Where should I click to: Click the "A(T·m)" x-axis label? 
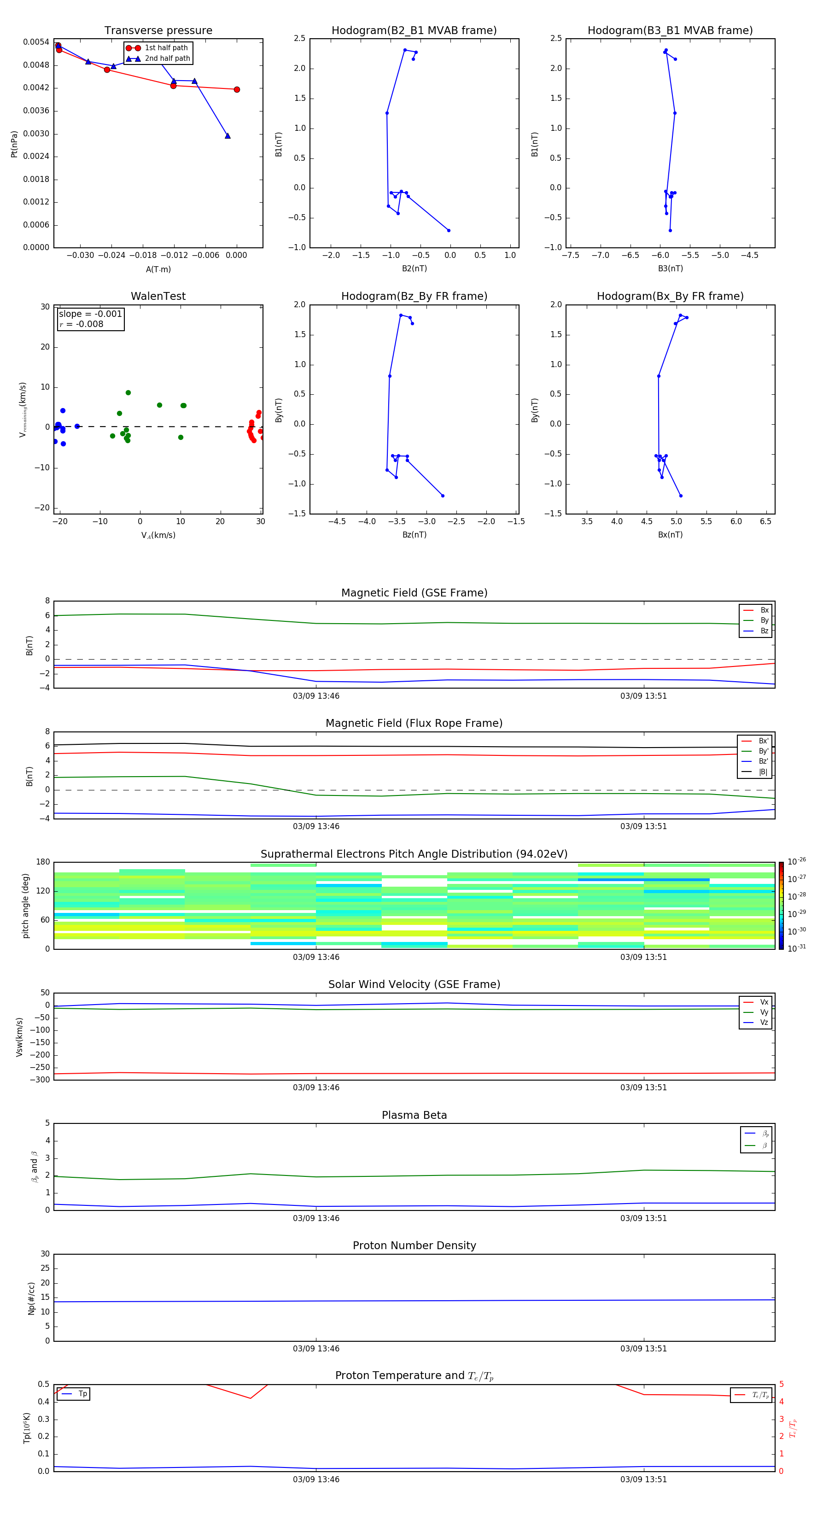(x=158, y=269)
